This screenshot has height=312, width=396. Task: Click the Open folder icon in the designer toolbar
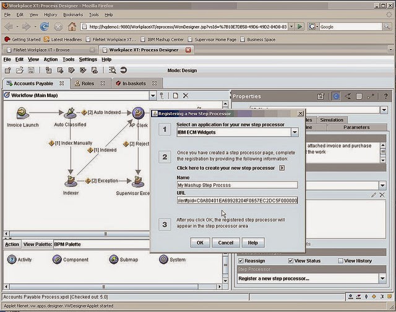coord(19,71)
